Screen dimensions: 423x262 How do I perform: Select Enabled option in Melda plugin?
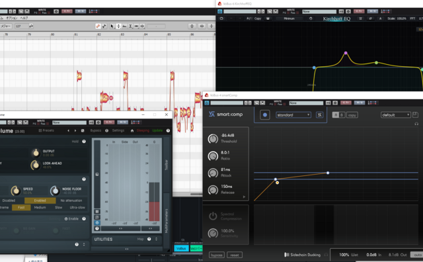click(x=40, y=200)
